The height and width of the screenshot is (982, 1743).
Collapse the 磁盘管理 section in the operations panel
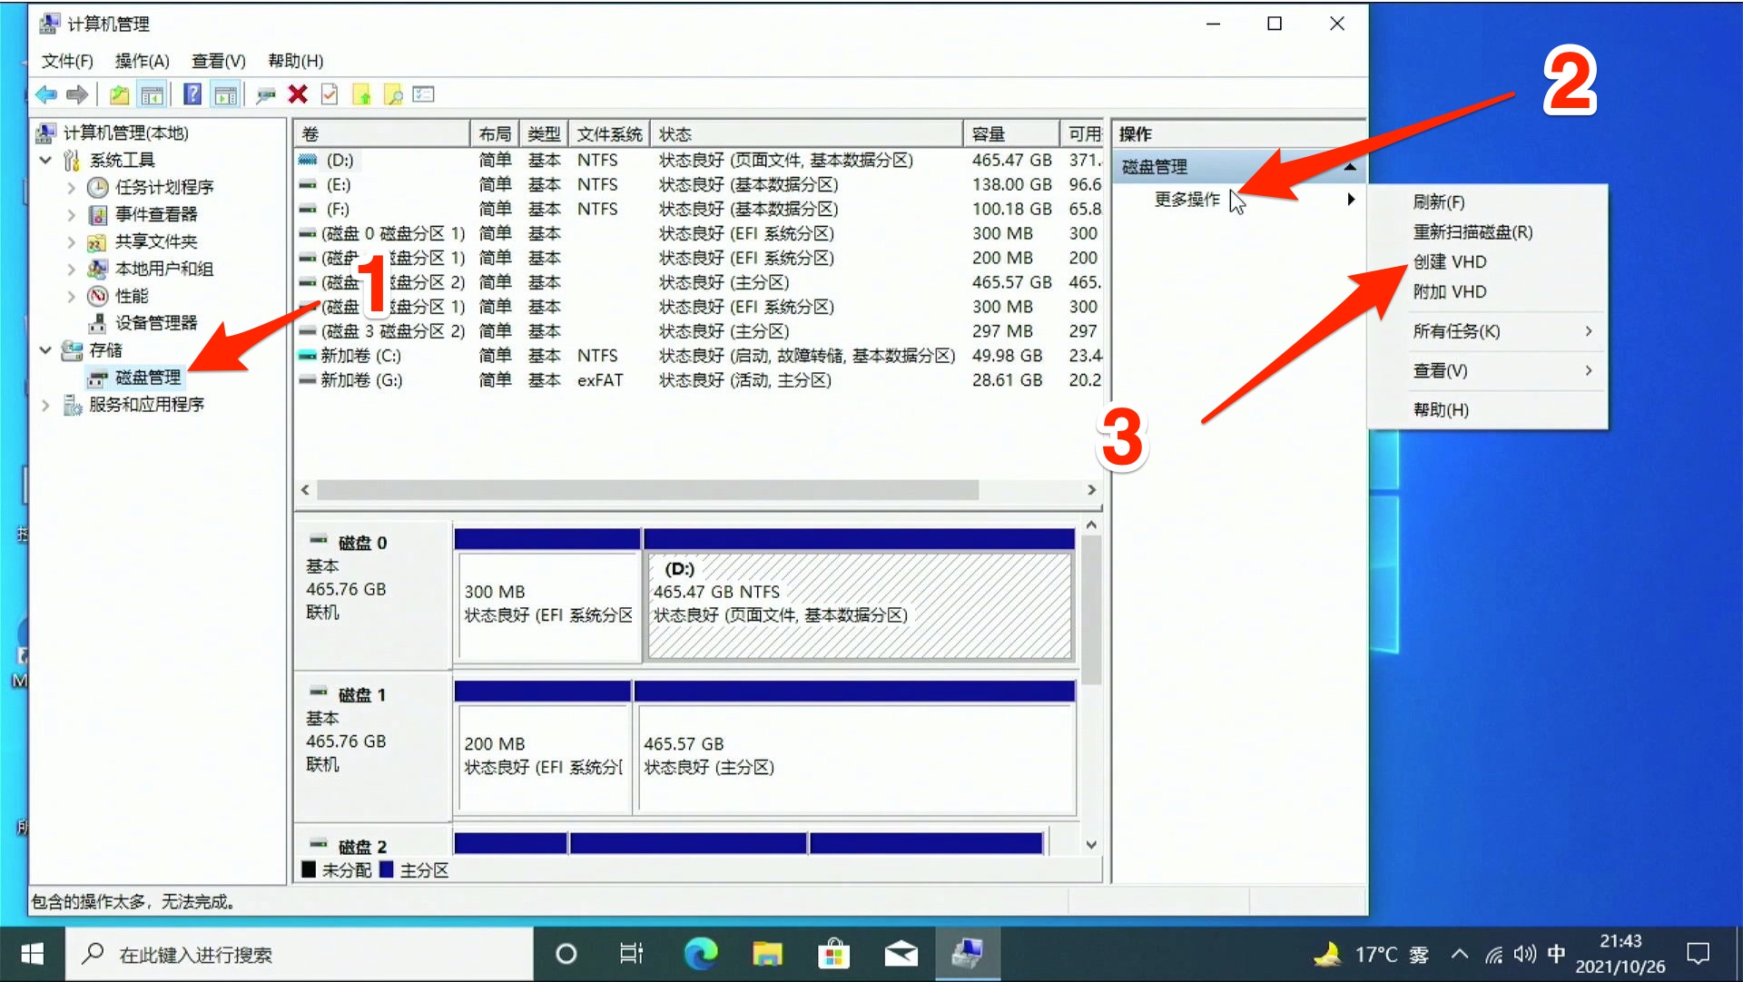coord(1351,166)
